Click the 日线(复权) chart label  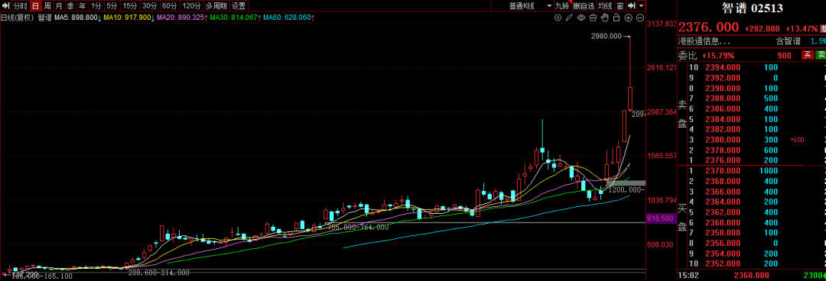pos(18,18)
